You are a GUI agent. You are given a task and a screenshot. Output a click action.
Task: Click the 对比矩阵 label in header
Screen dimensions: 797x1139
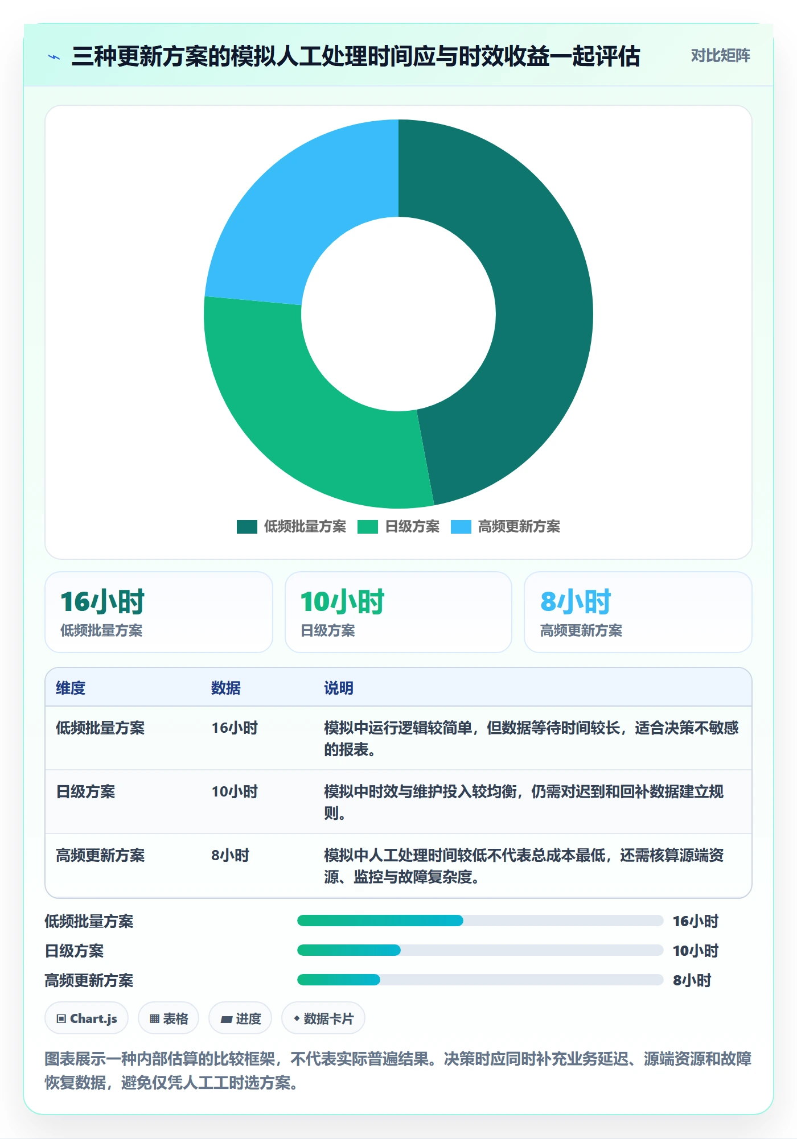click(720, 56)
